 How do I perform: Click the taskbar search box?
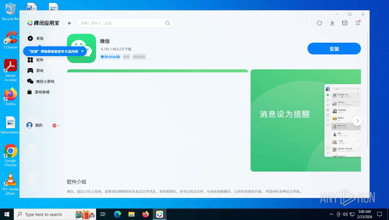point(55,214)
